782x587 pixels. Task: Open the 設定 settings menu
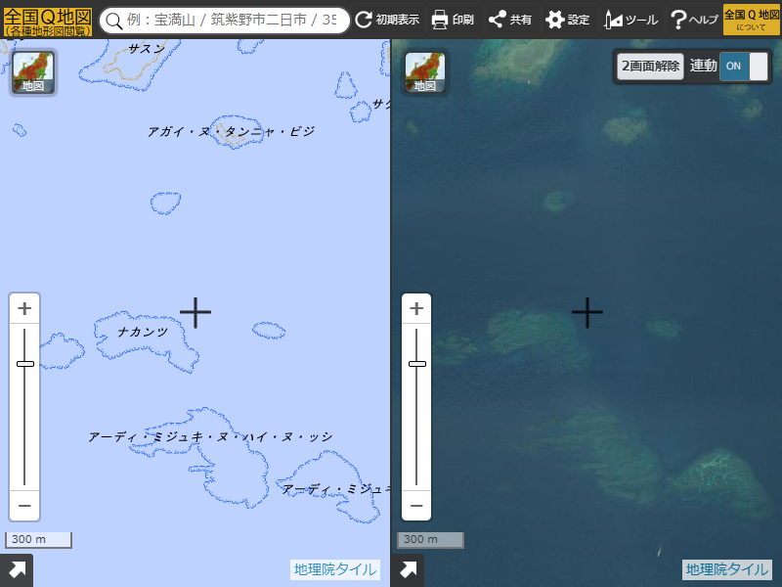[x=567, y=21]
